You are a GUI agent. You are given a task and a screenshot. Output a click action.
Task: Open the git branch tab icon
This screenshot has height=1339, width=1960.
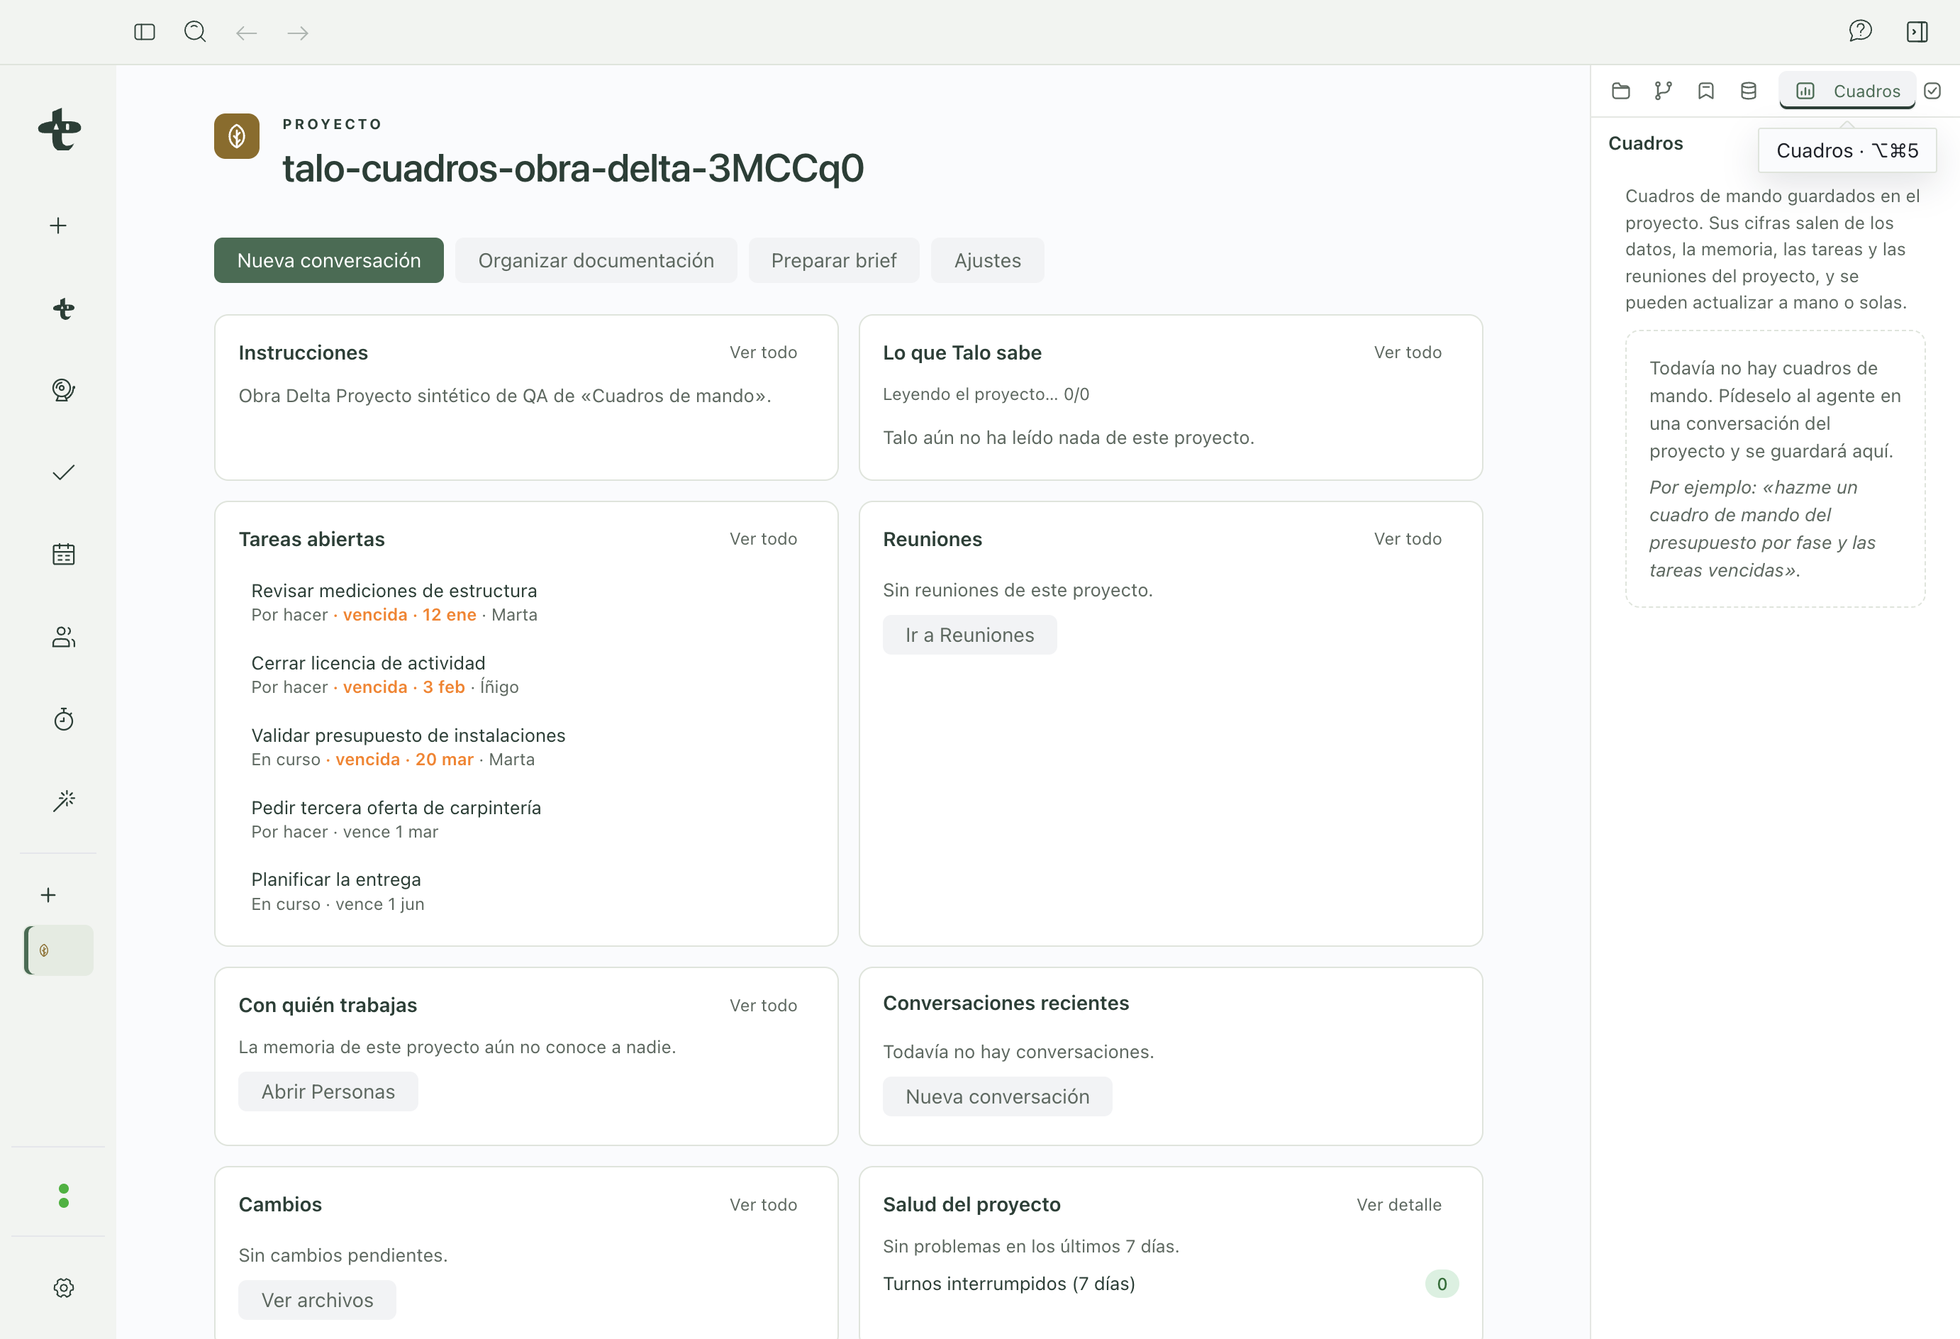(1663, 91)
